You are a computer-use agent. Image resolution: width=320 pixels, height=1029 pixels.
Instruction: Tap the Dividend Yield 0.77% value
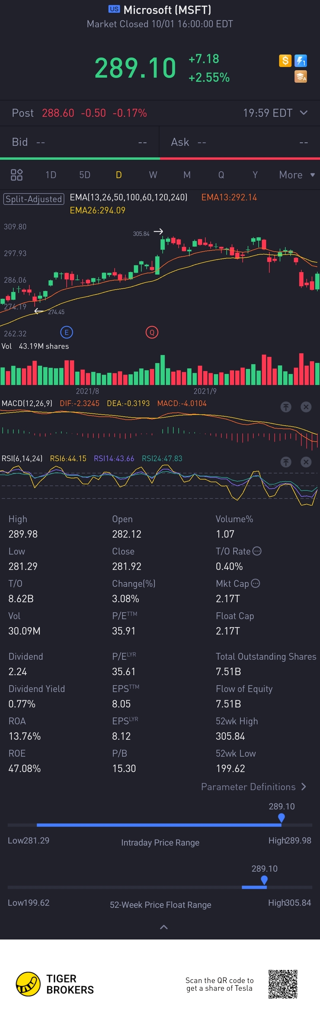[x=22, y=704]
